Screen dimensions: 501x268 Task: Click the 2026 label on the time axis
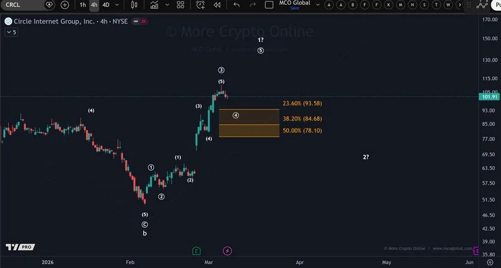[48, 262]
